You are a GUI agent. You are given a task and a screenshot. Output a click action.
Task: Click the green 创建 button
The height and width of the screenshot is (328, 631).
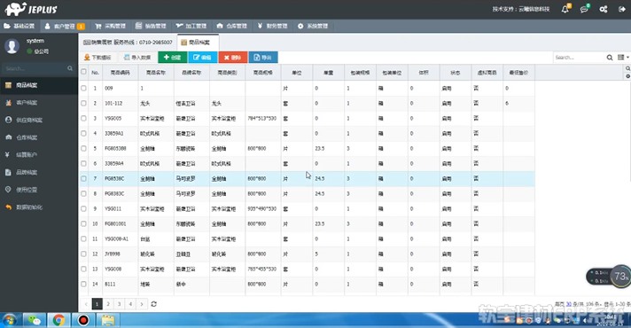click(173, 58)
